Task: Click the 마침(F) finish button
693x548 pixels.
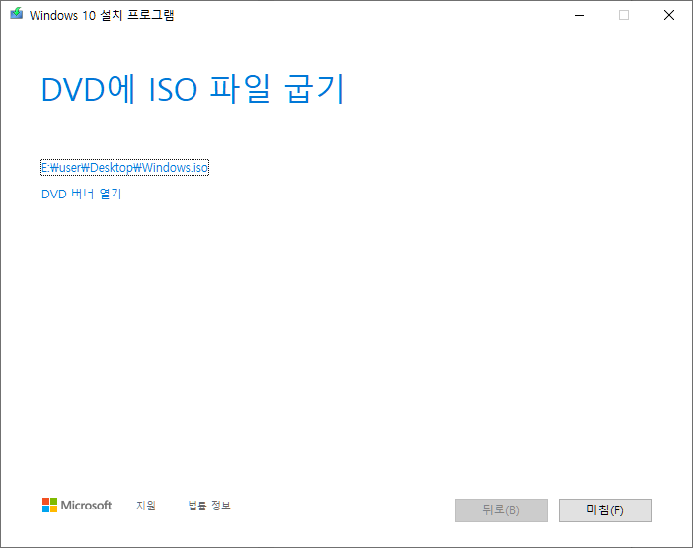Action: (x=604, y=510)
